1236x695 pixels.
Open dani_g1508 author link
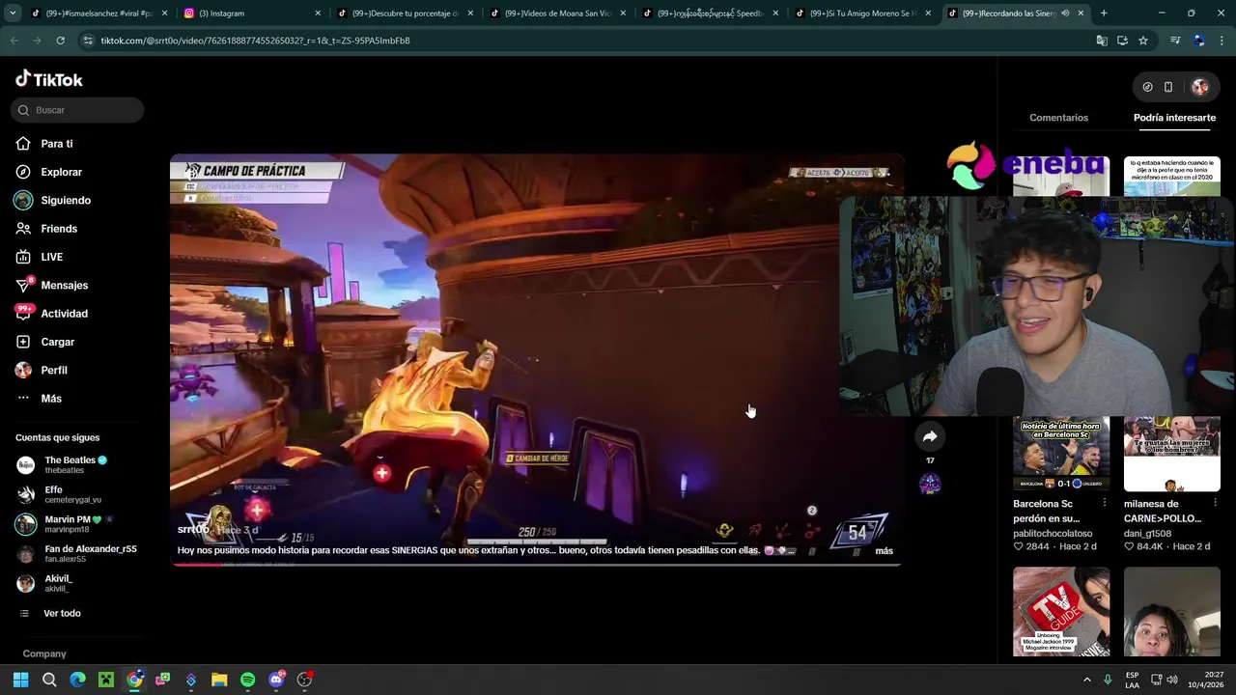coord(1147,533)
